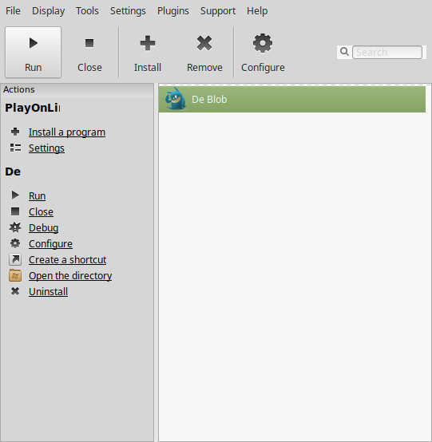Open the Plugins menu

coord(173,11)
